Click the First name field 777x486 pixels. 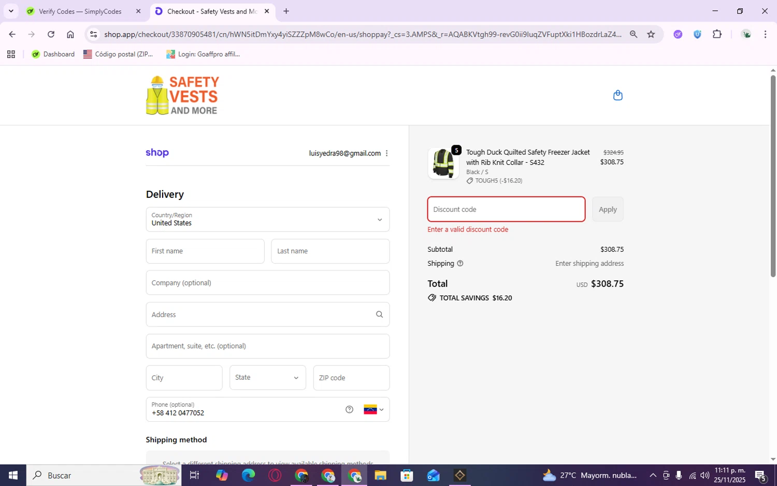coord(205,251)
